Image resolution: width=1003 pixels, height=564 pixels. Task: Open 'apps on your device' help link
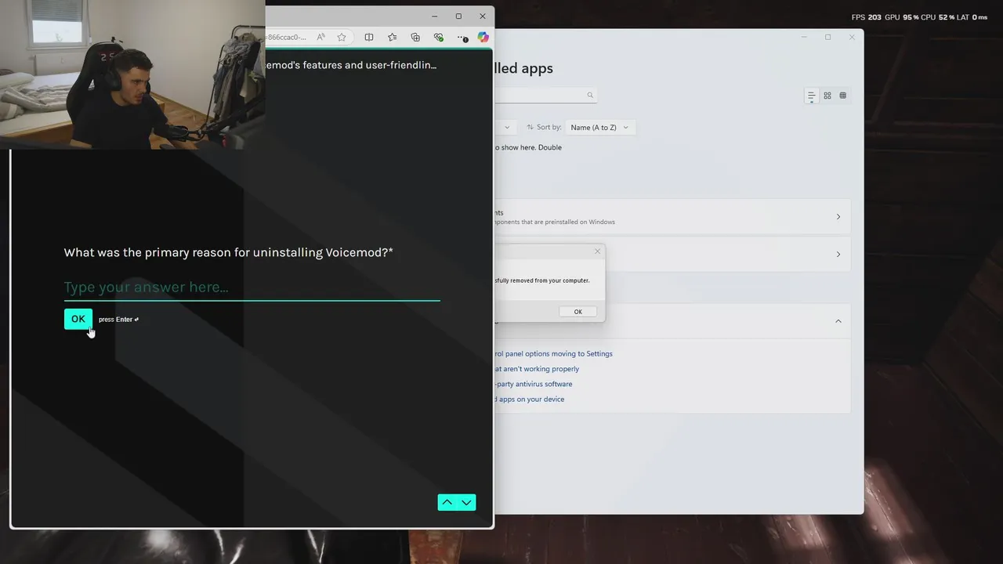click(x=530, y=399)
